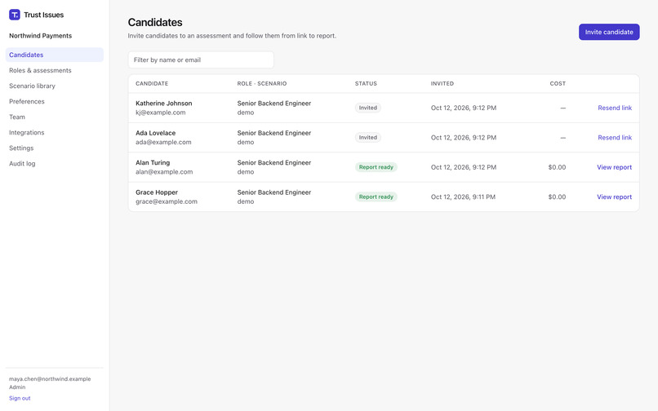Click Grace Hopper's $0.00 cost
This screenshot has height=411, width=658.
557,197
